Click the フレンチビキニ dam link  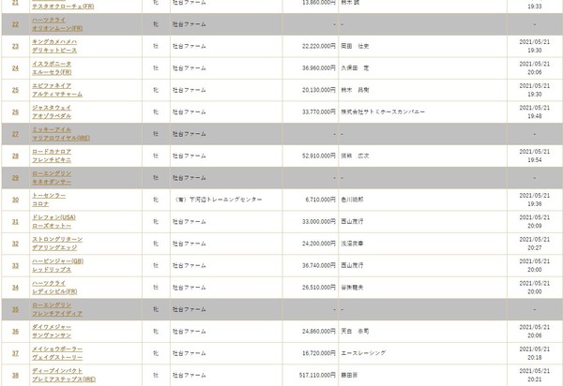52,160
